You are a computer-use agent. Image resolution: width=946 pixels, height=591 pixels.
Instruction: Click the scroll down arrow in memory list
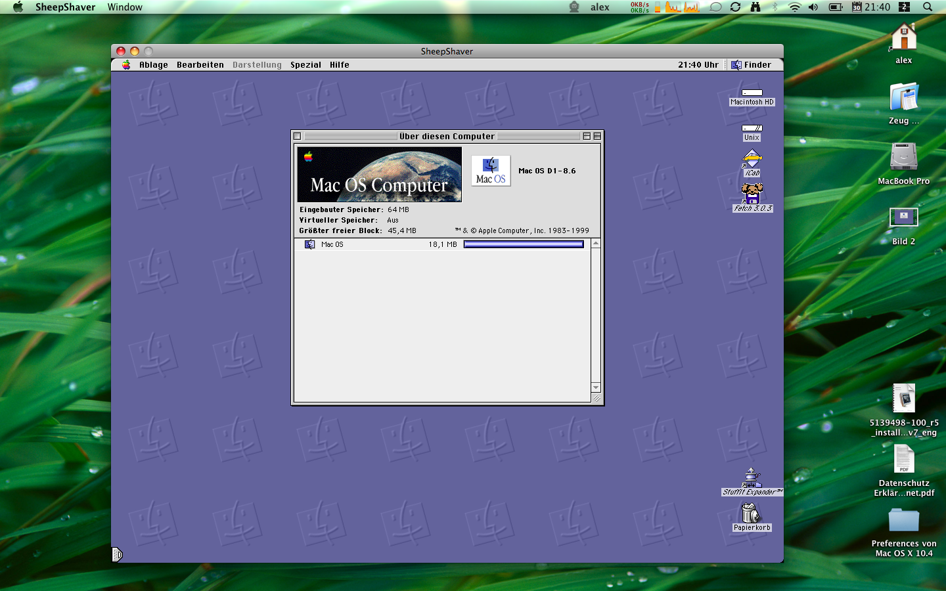[596, 387]
